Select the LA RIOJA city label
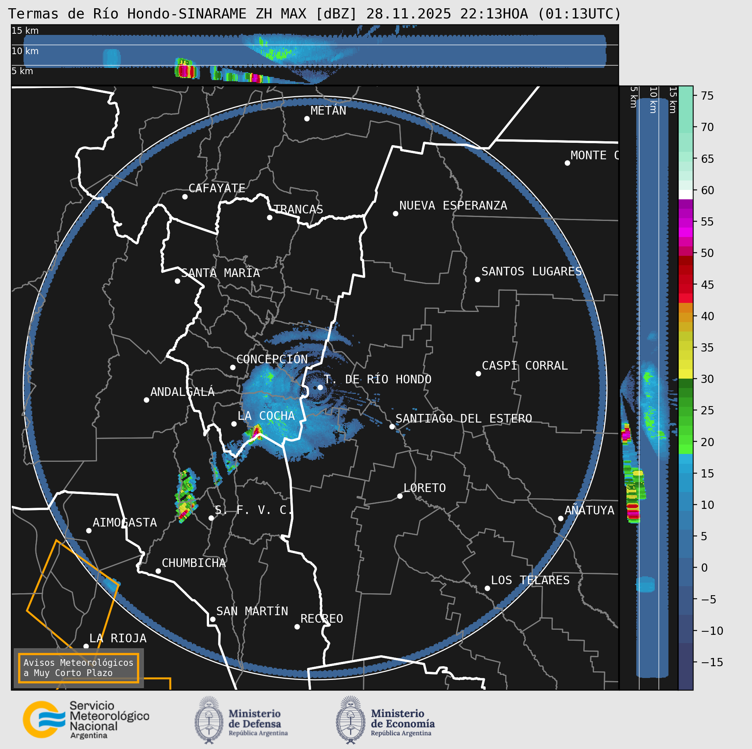This screenshot has width=752, height=749. coord(118,638)
